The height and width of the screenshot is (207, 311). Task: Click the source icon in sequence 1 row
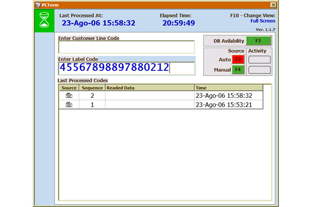click(x=69, y=105)
